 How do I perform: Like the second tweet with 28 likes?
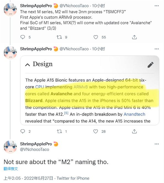pyautogui.click(x=96, y=131)
